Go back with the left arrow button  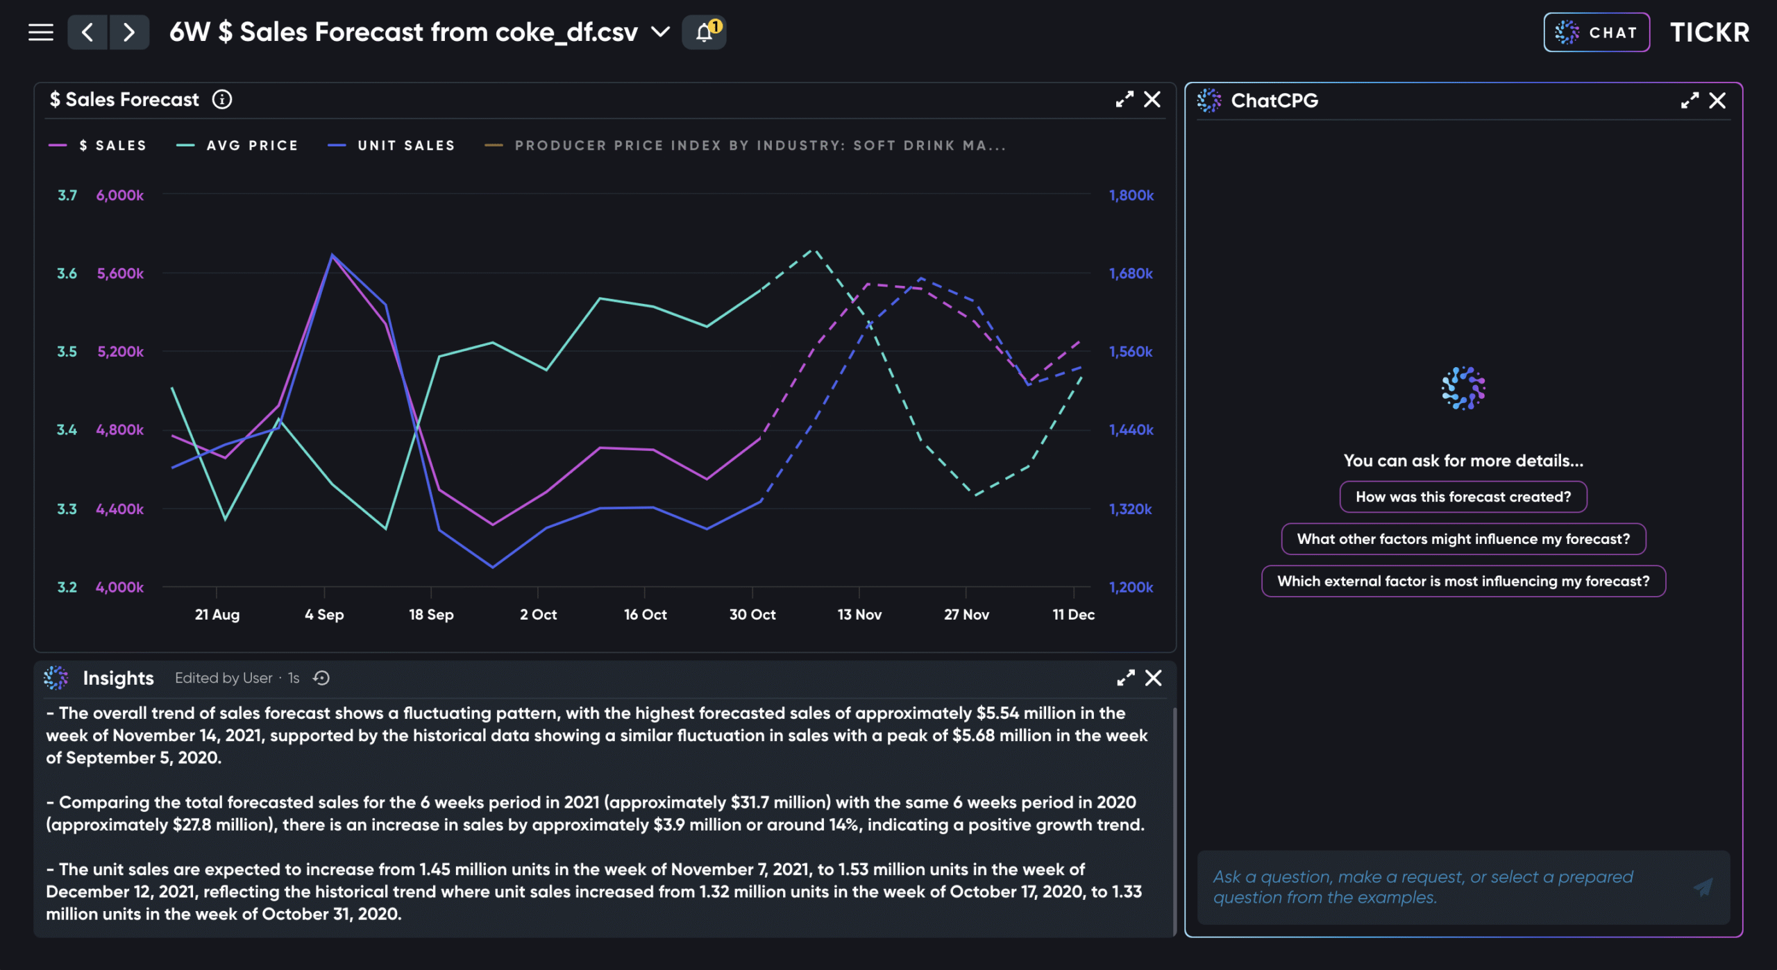pos(87,33)
